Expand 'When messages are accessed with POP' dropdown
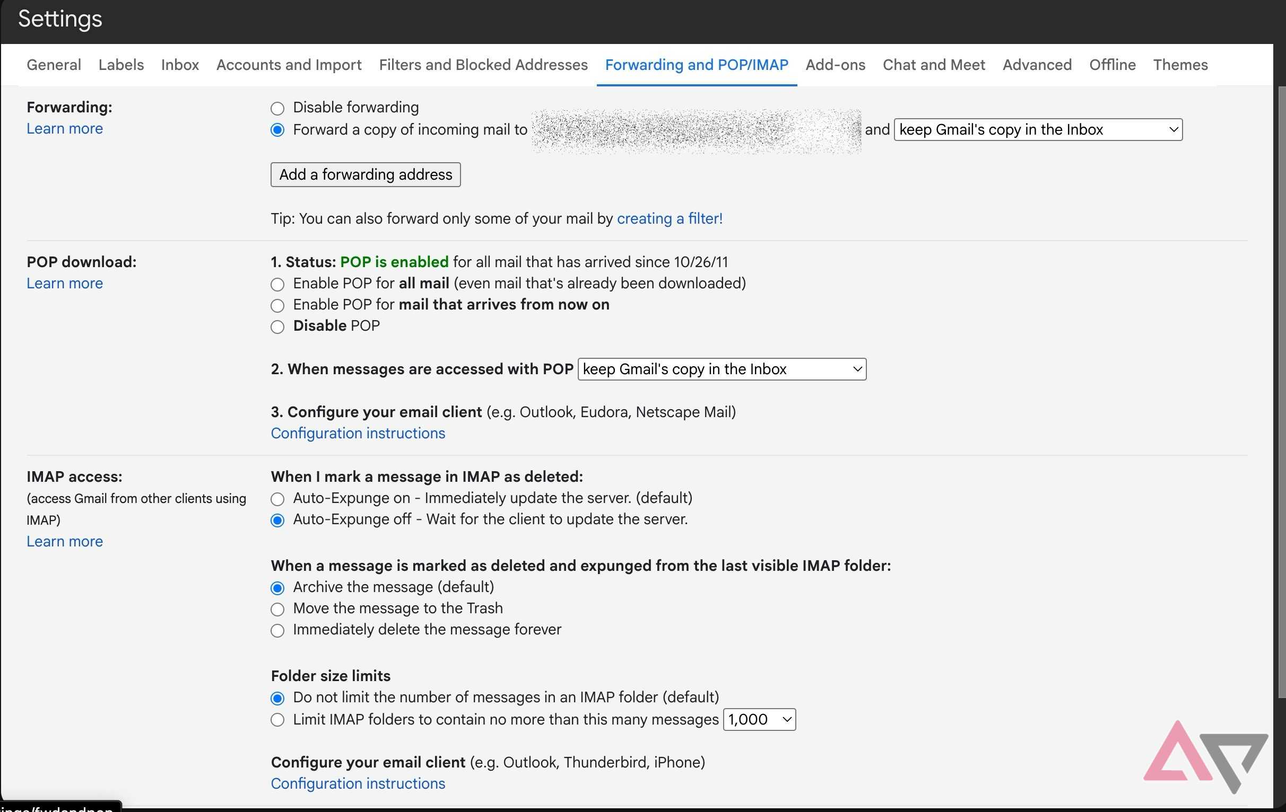1286x812 pixels. pos(722,369)
